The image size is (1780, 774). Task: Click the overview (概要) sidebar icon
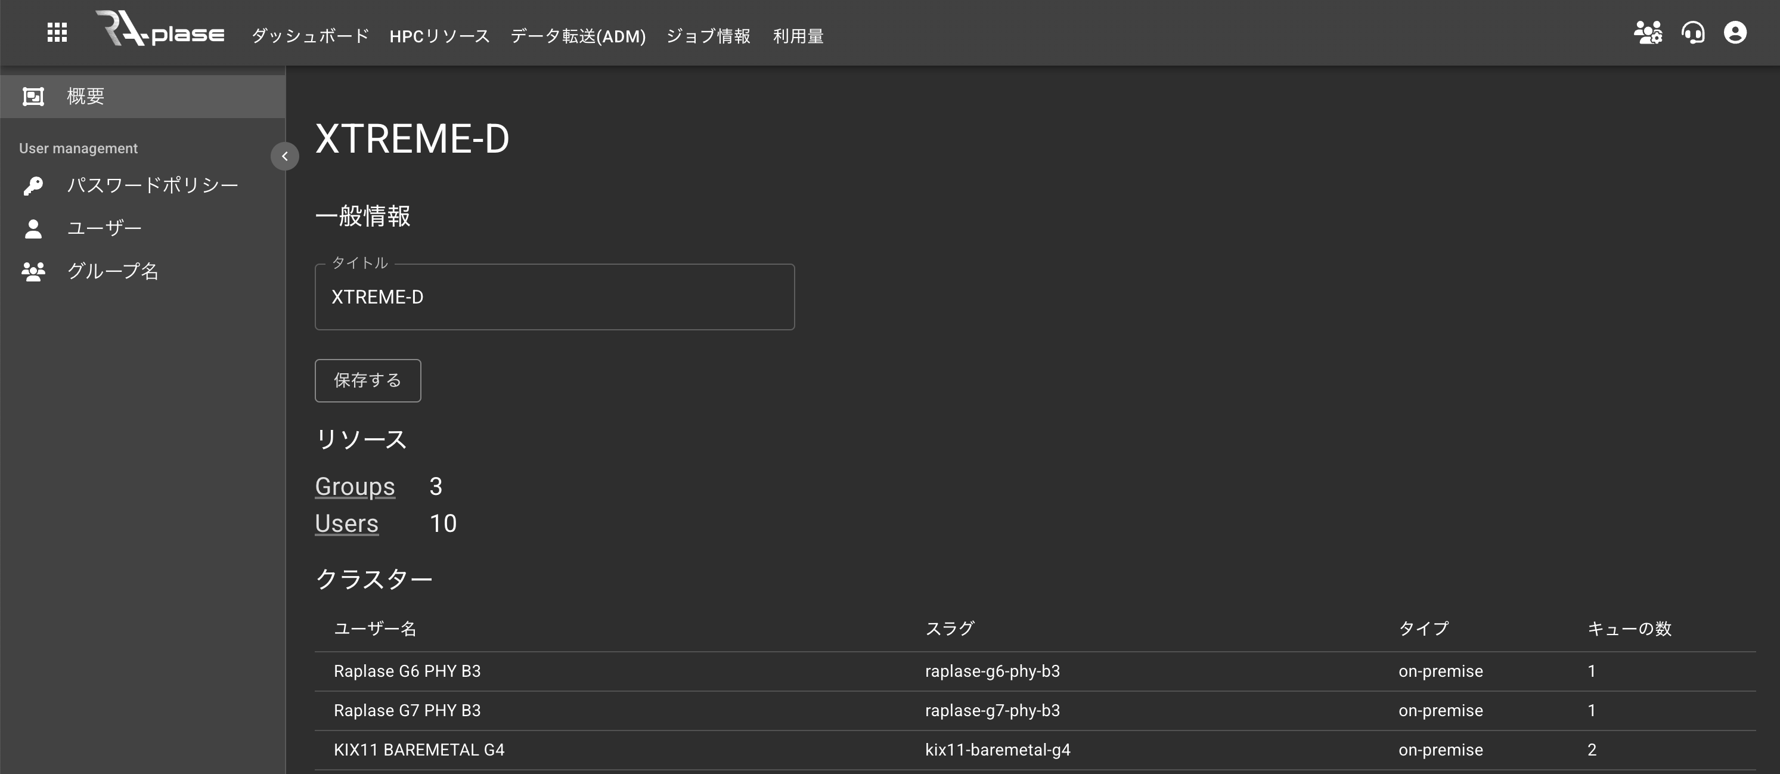33,96
